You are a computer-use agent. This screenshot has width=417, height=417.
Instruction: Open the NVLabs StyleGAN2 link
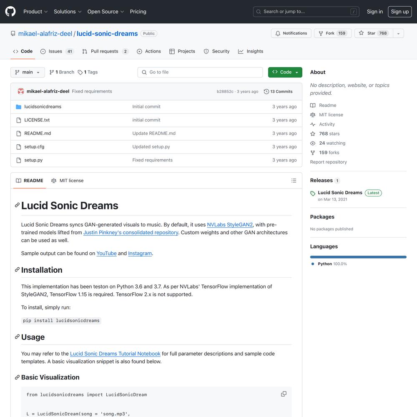230,225
